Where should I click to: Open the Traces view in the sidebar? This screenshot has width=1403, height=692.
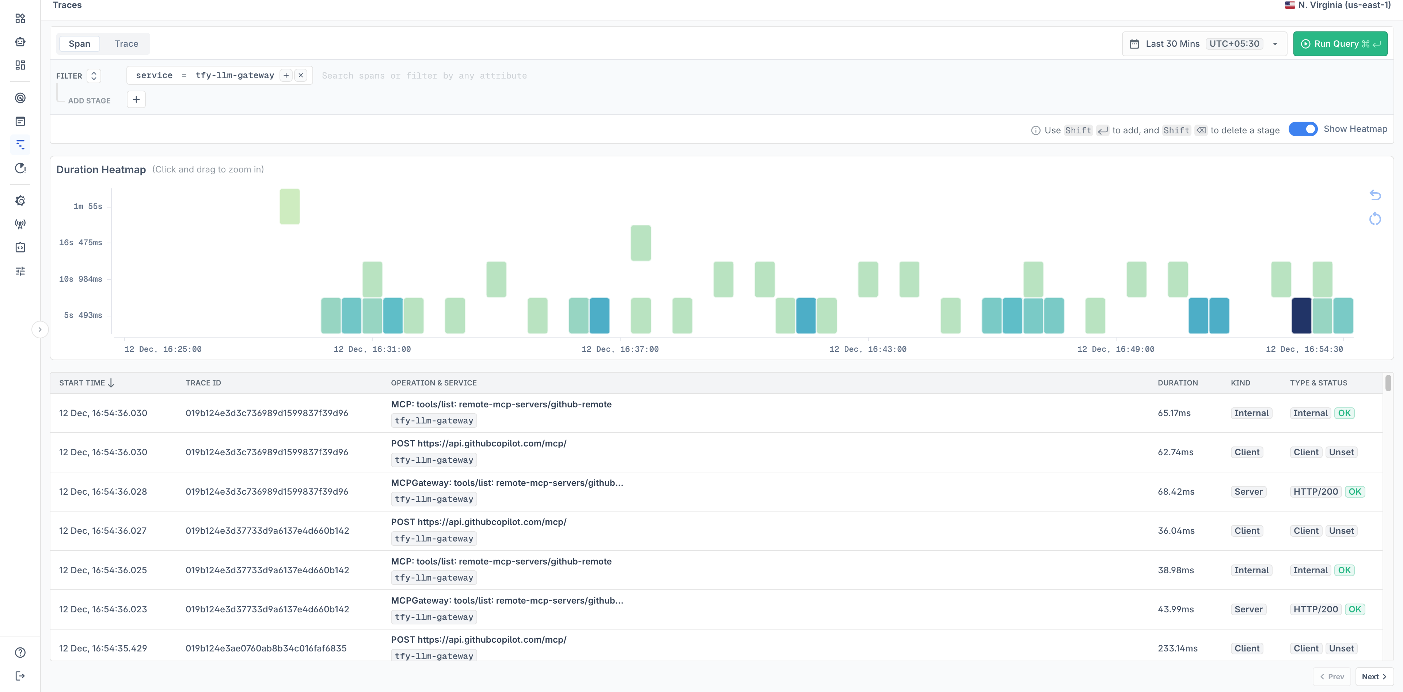pyautogui.click(x=20, y=144)
